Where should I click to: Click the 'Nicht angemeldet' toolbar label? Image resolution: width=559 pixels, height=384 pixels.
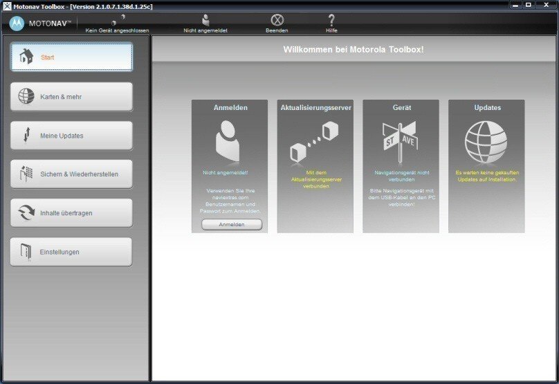tap(205, 30)
